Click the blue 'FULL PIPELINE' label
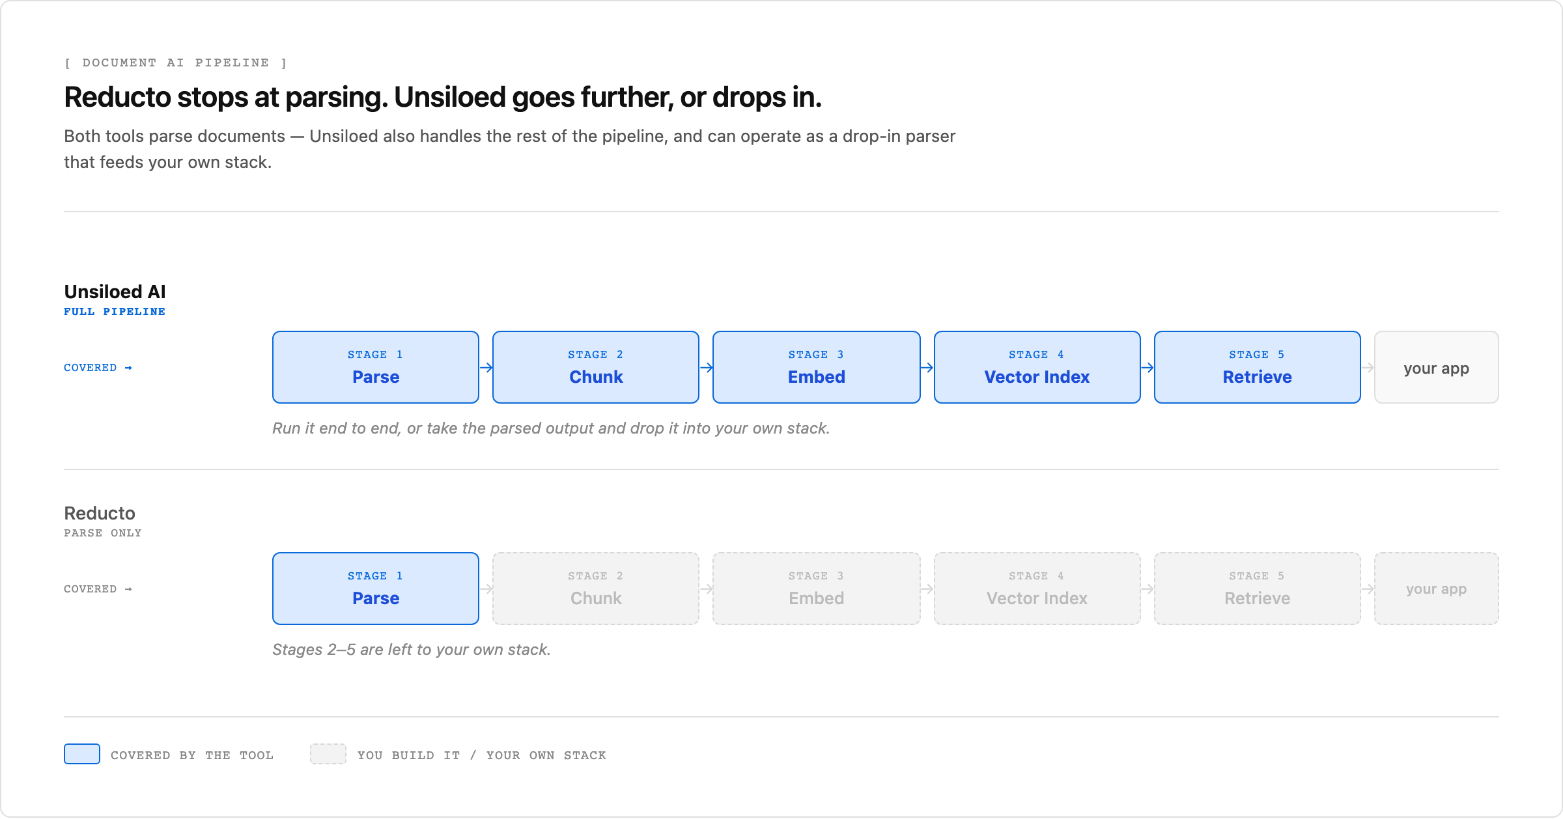 point(115,312)
